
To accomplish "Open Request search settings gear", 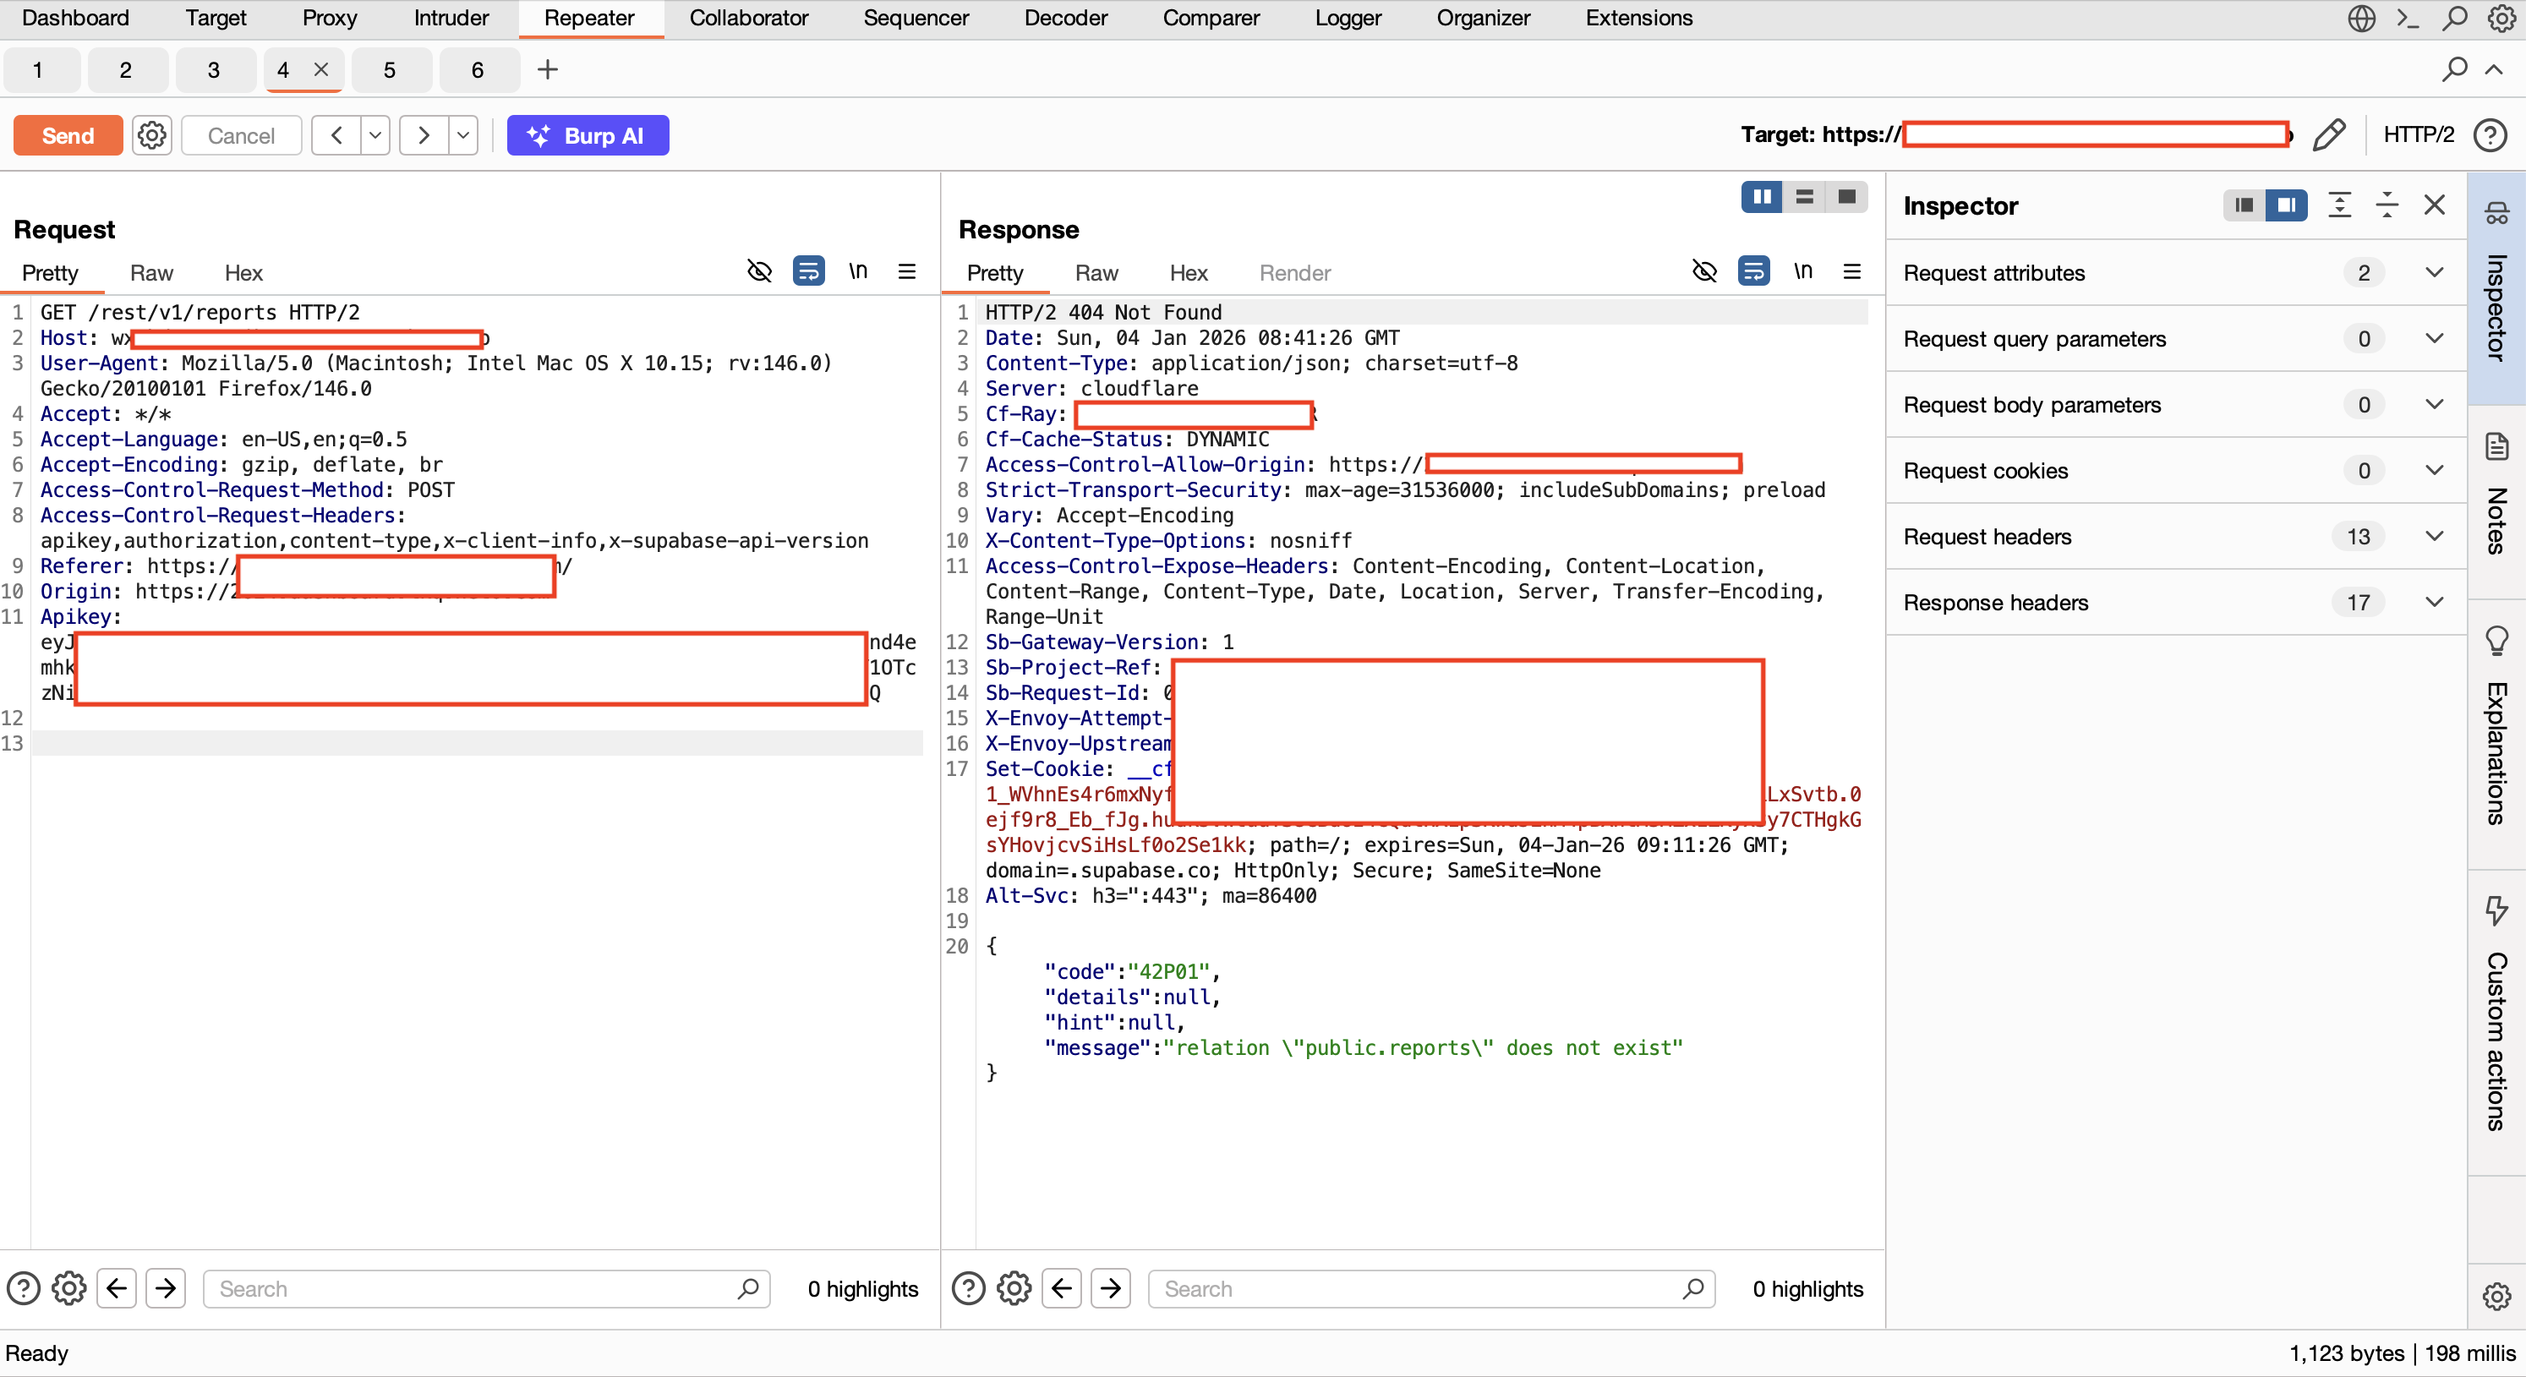I will [68, 1289].
